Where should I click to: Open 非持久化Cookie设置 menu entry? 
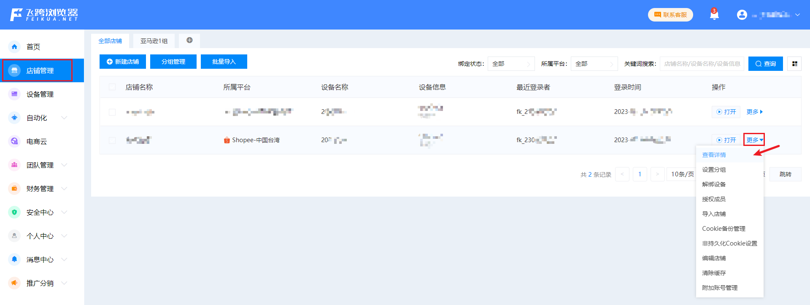coord(729,243)
